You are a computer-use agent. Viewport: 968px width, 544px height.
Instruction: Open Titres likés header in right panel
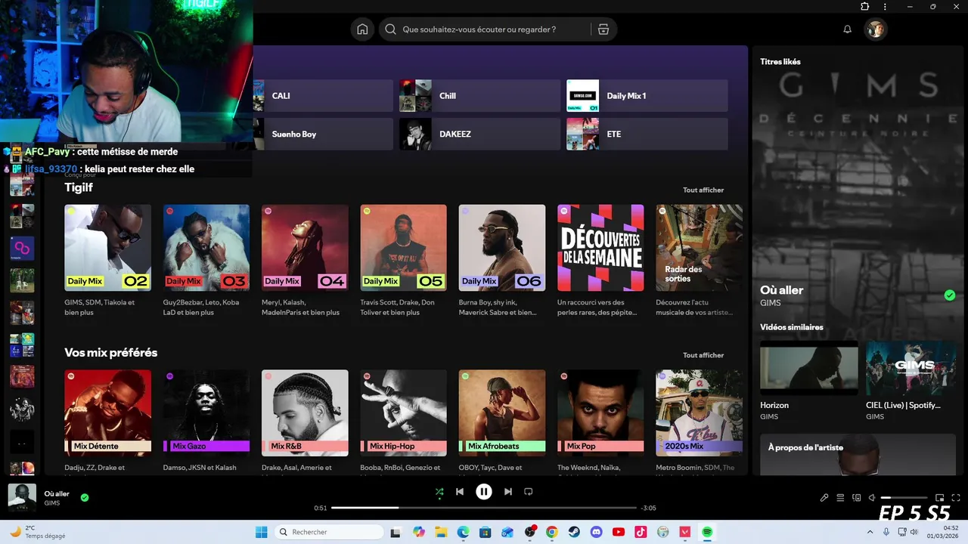(780, 62)
